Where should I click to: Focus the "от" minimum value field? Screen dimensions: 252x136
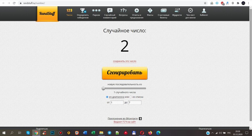(117, 103)
